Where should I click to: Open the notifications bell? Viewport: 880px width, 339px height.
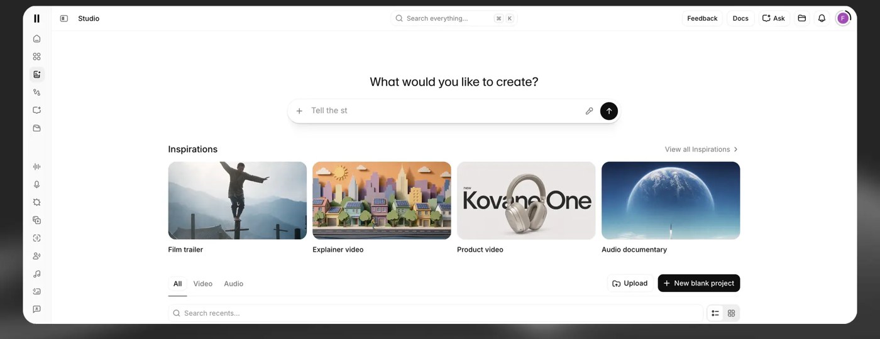pos(822,18)
